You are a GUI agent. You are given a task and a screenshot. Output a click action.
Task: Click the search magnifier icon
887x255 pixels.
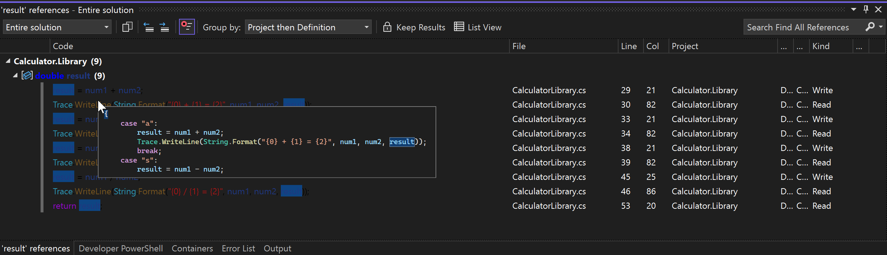[x=870, y=27]
